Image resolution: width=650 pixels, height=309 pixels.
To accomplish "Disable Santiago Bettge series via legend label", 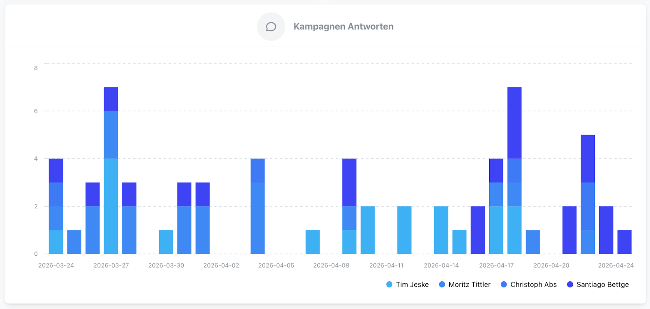I will (x=602, y=285).
